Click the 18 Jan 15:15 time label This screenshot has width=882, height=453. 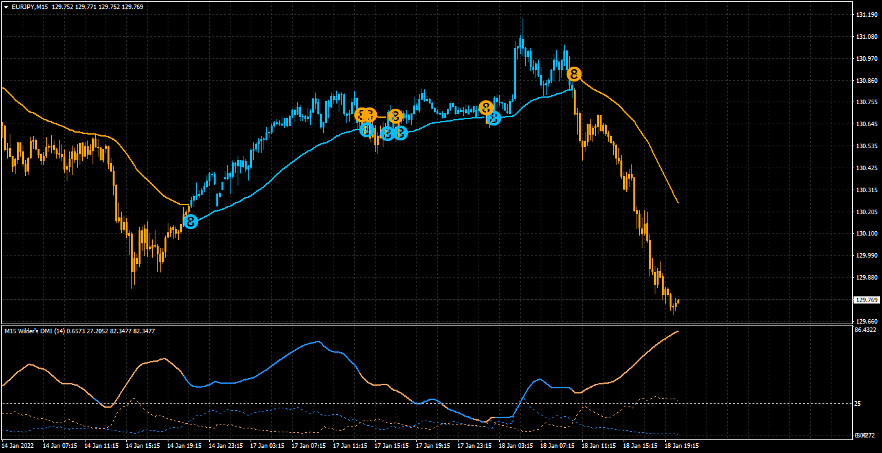[640, 446]
